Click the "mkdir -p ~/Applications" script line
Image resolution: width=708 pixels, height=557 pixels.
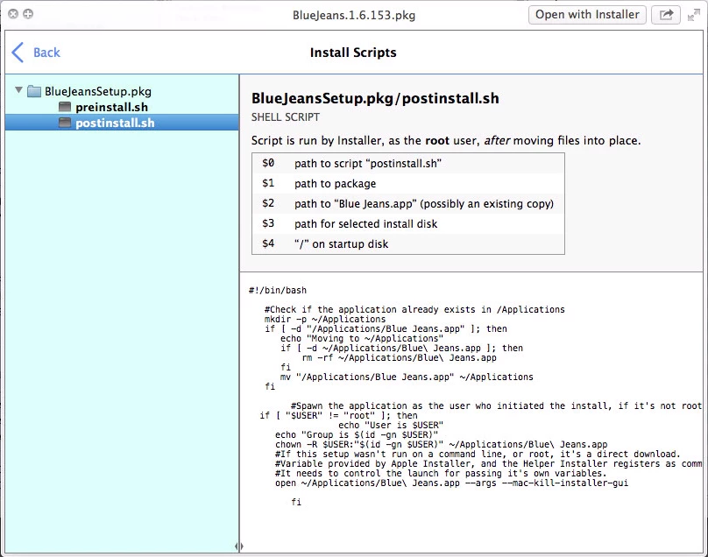point(325,319)
